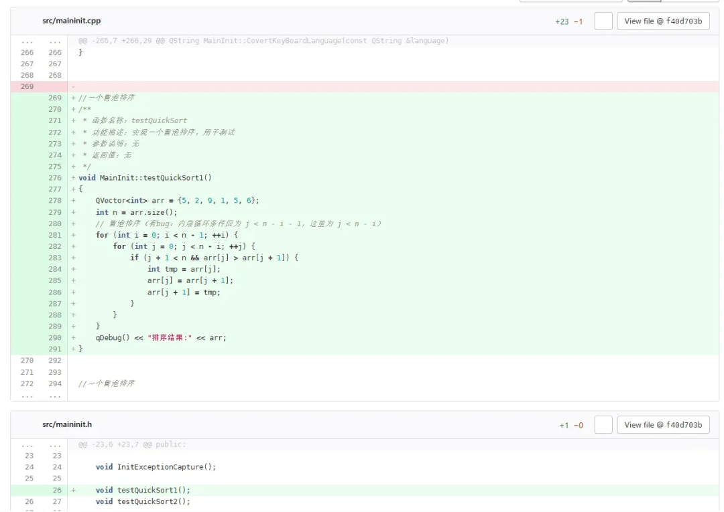Viewport: 724px width, 512px height.
Task: Click new line number 27 beside testQuickSort2
Action: [57, 501]
